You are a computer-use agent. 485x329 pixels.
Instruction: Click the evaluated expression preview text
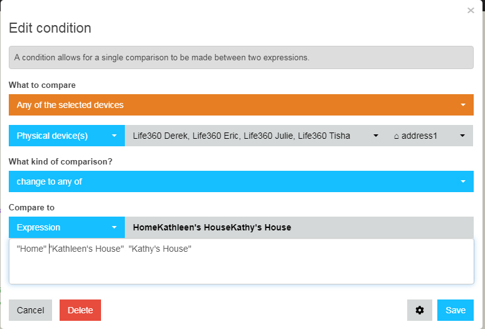[212, 227]
